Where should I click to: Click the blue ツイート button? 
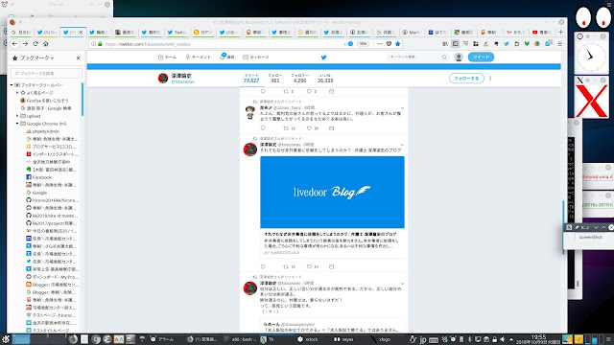coord(481,57)
